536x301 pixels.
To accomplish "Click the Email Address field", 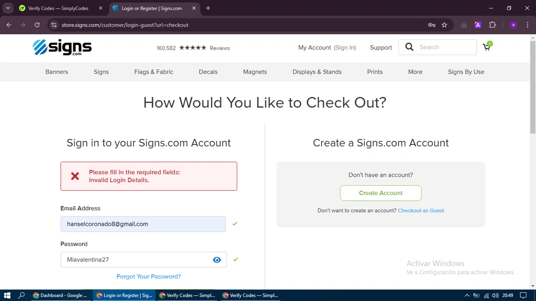I will click(x=143, y=224).
